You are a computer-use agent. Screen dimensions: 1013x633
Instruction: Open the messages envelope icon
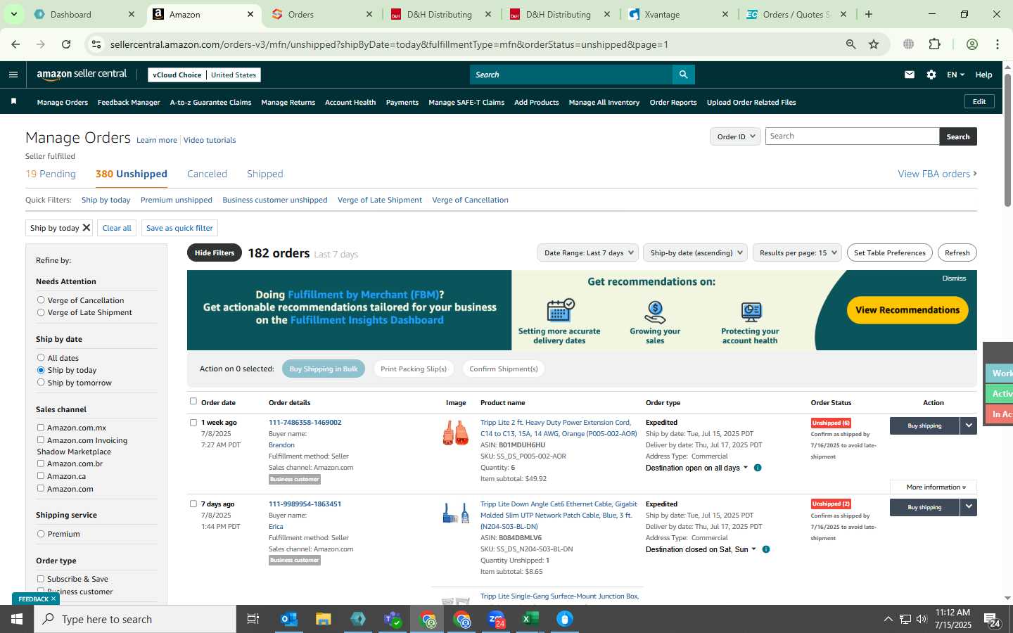(x=910, y=75)
